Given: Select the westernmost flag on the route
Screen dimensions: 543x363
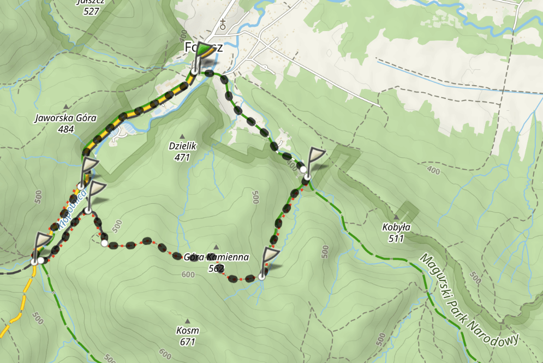Looking at the screenshot, I should (43, 247).
